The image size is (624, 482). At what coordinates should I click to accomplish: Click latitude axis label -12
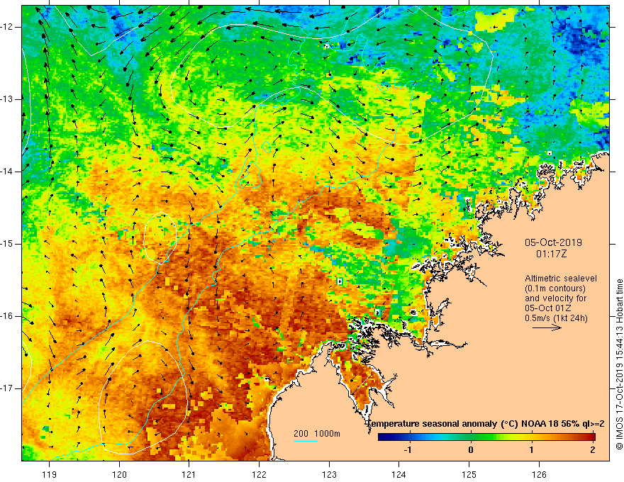pos(7,27)
